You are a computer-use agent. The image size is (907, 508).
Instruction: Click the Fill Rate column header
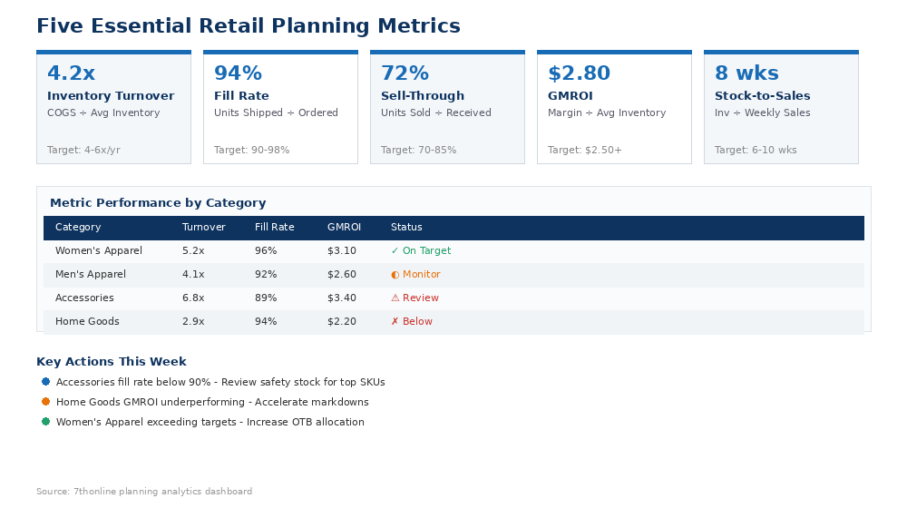(x=275, y=228)
